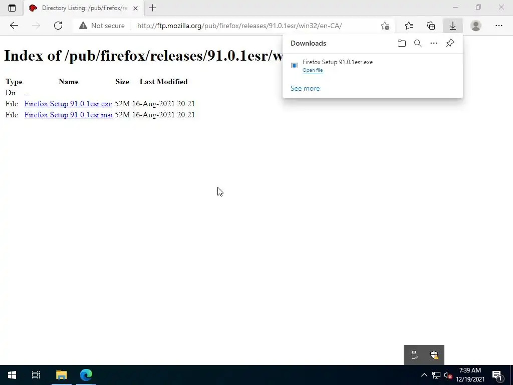Close the Directory Listing tab
This screenshot has width=513, height=385.
click(135, 8)
